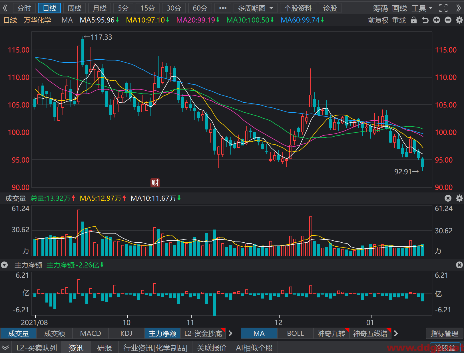The image size is (464, 353).
Task: Click the lock icon beside 重载
Action: click(x=413, y=20)
